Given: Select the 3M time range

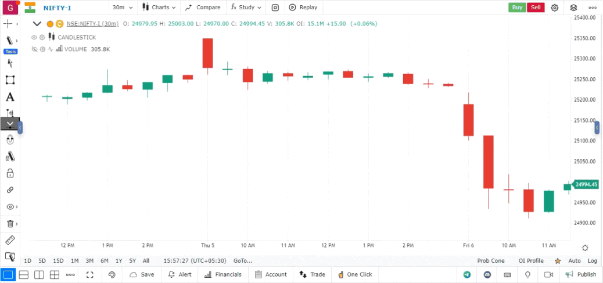Looking at the screenshot, I should pos(89,261).
